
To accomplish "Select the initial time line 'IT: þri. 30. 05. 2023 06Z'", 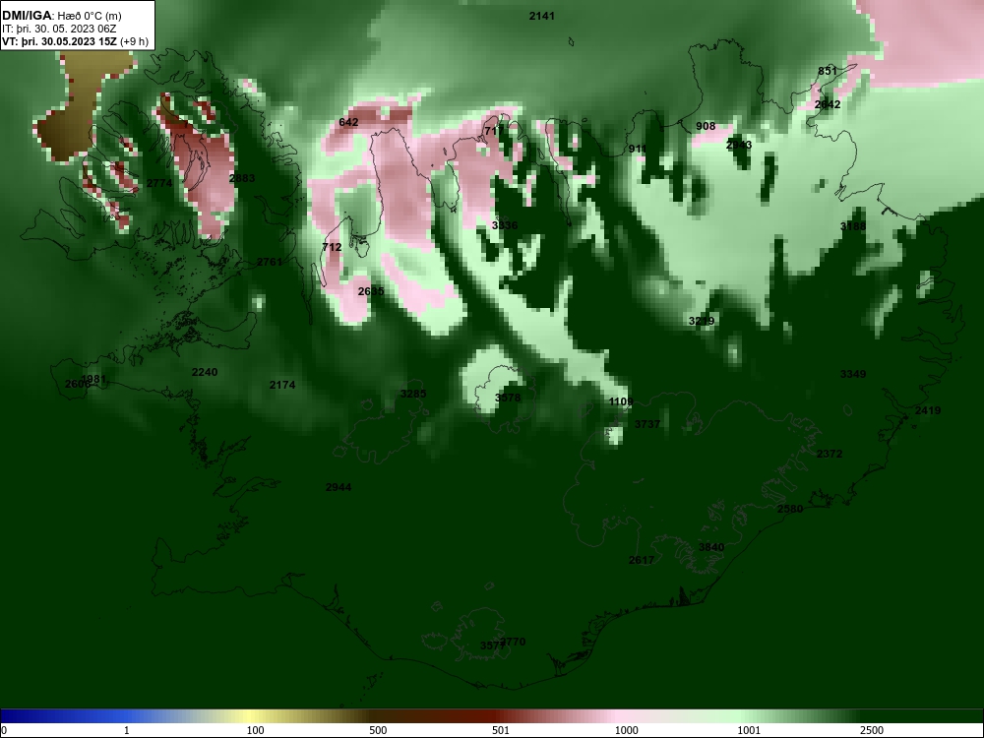I will pyautogui.click(x=59, y=29).
